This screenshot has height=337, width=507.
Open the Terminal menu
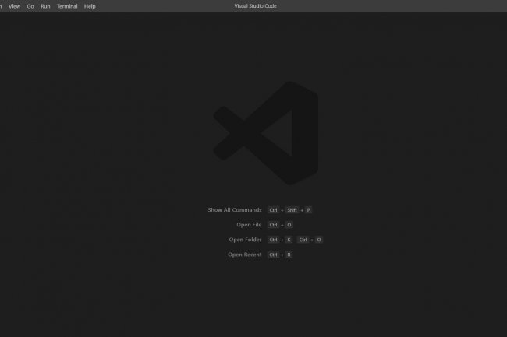tap(67, 6)
